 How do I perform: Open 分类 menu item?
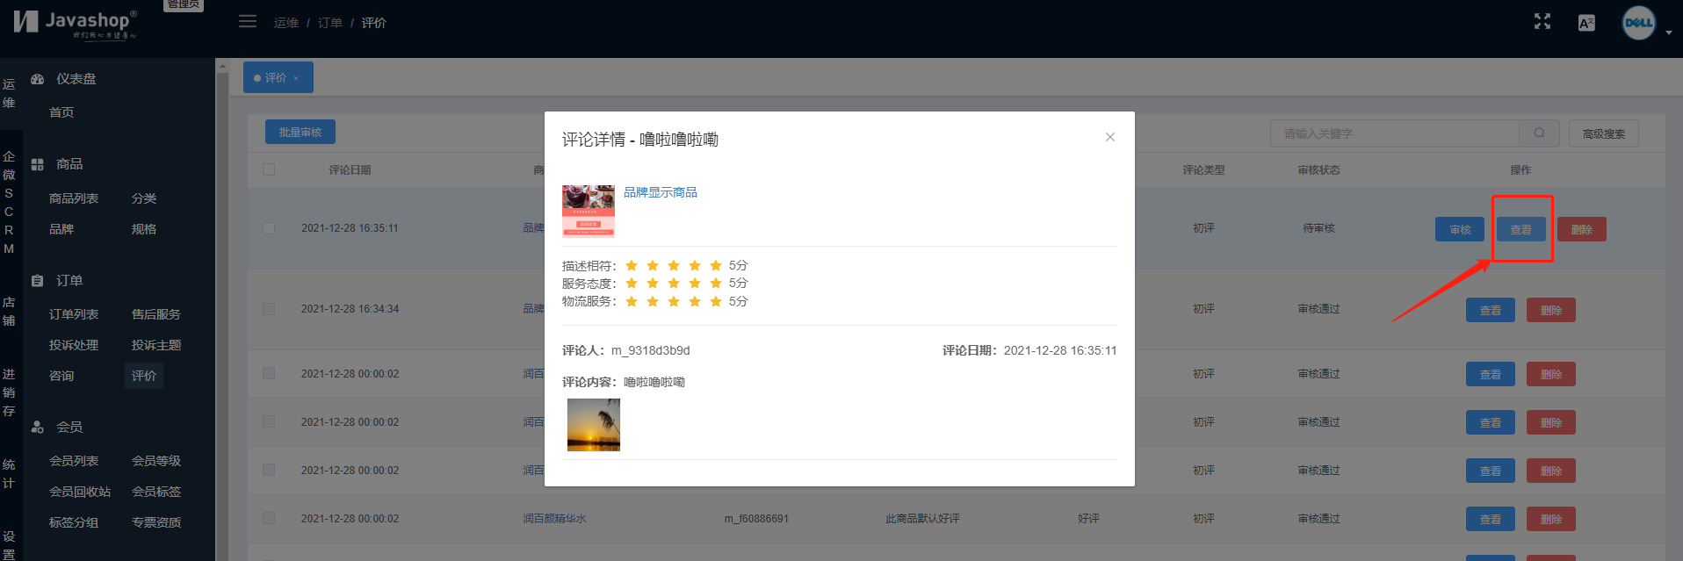[x=144, y=198]
